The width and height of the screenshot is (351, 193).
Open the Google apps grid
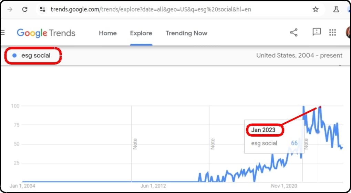(x=333, y=33)
